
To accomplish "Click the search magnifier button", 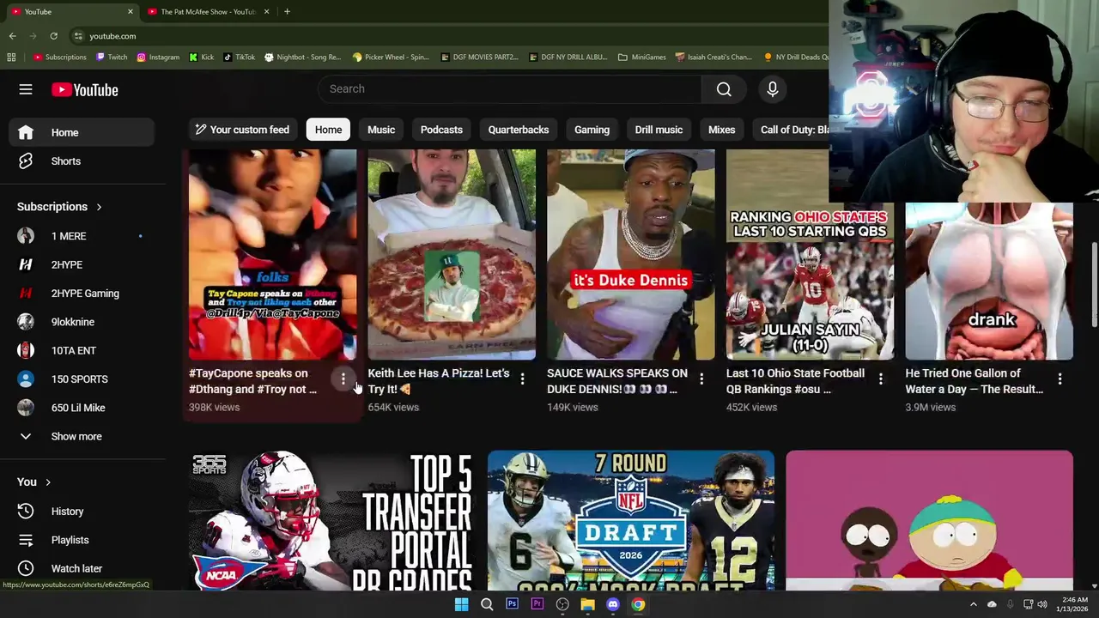I will pyautogui.click(x=724, y=89).
